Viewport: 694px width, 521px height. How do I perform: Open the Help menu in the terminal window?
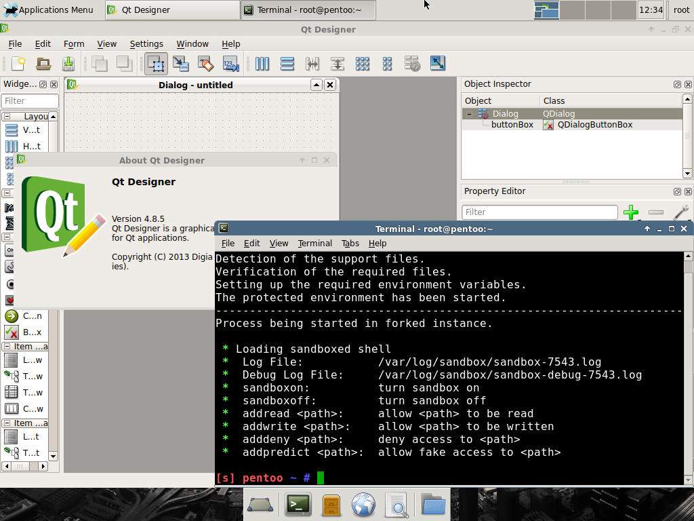pos(377,244)
